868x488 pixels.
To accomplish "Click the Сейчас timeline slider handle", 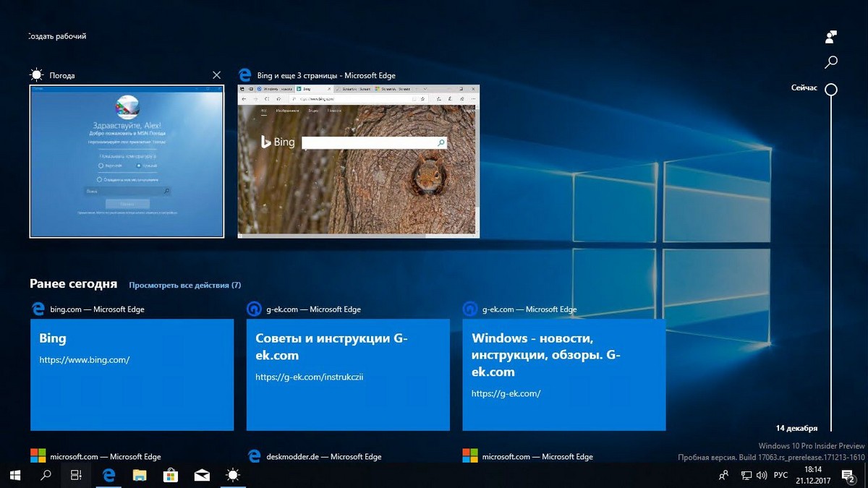I will 831,90.
